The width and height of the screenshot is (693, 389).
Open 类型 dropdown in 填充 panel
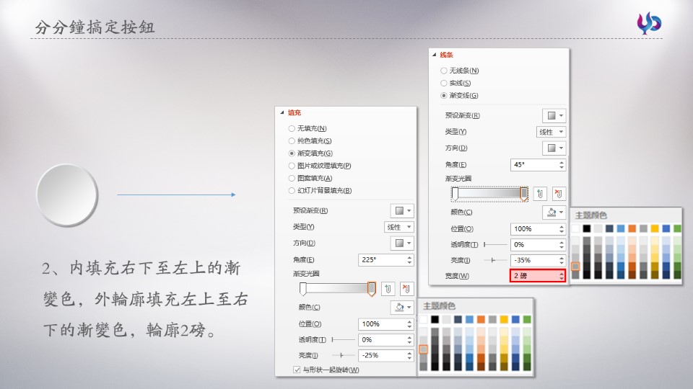click(399, 227)
